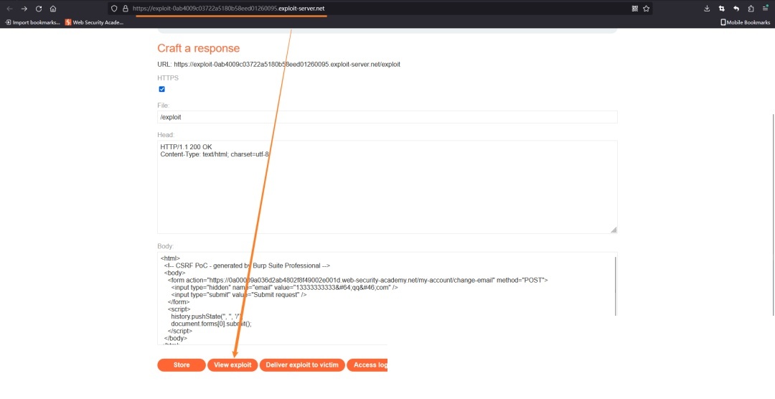The width and height of the screenshot is (775, 399).
Task: Click the undo arrow toolbar icon
Action: pyautogui.click(x=736, y=9)
